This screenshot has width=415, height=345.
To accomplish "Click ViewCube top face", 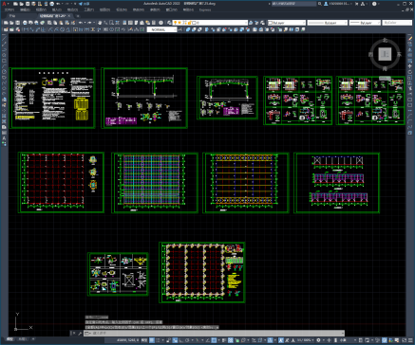I will point(385,54).
